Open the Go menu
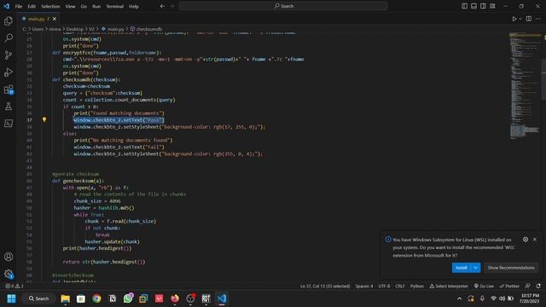 pos(84,6)
